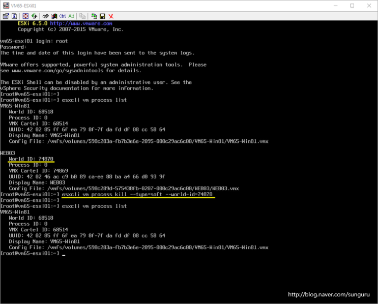Click 'VMX Cartel ID: 74869' line
378x304 pixels.
point(38,170)
